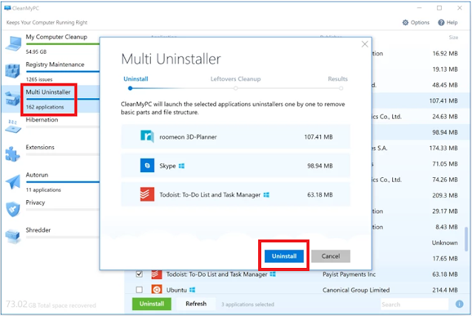Click the Todoist icon in background list
472x316 pixels.
[157, 274]
